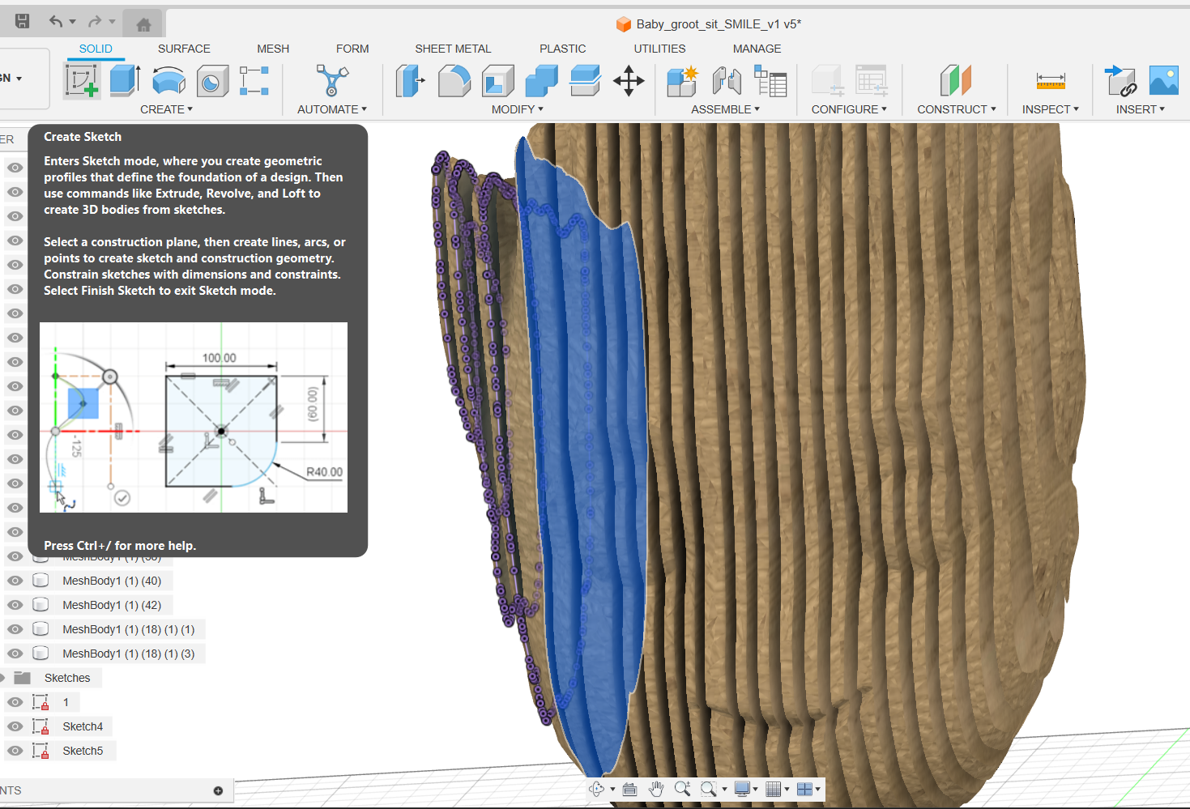Viewport: 1190px width, 809px height.
Task: Select the Extrude tool
Action: pos(125,81)
